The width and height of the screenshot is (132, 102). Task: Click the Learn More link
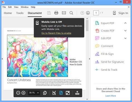pos(111,96)
